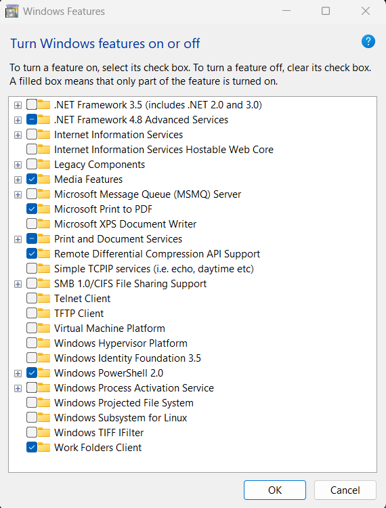Enable the .NET Framework 3.5 checkbox

[x=32, y=104]
